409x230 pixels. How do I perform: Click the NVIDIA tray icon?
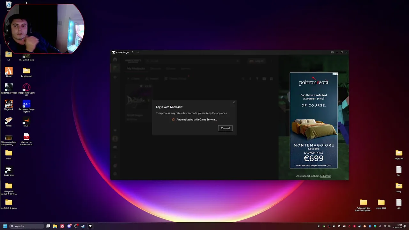[x=324, y=226]
